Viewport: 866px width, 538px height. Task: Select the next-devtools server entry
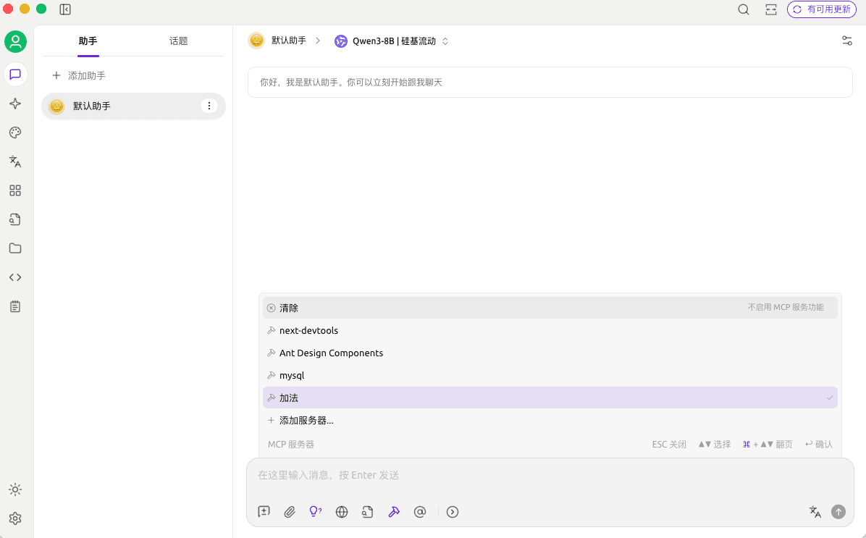[x=550, y=330]
